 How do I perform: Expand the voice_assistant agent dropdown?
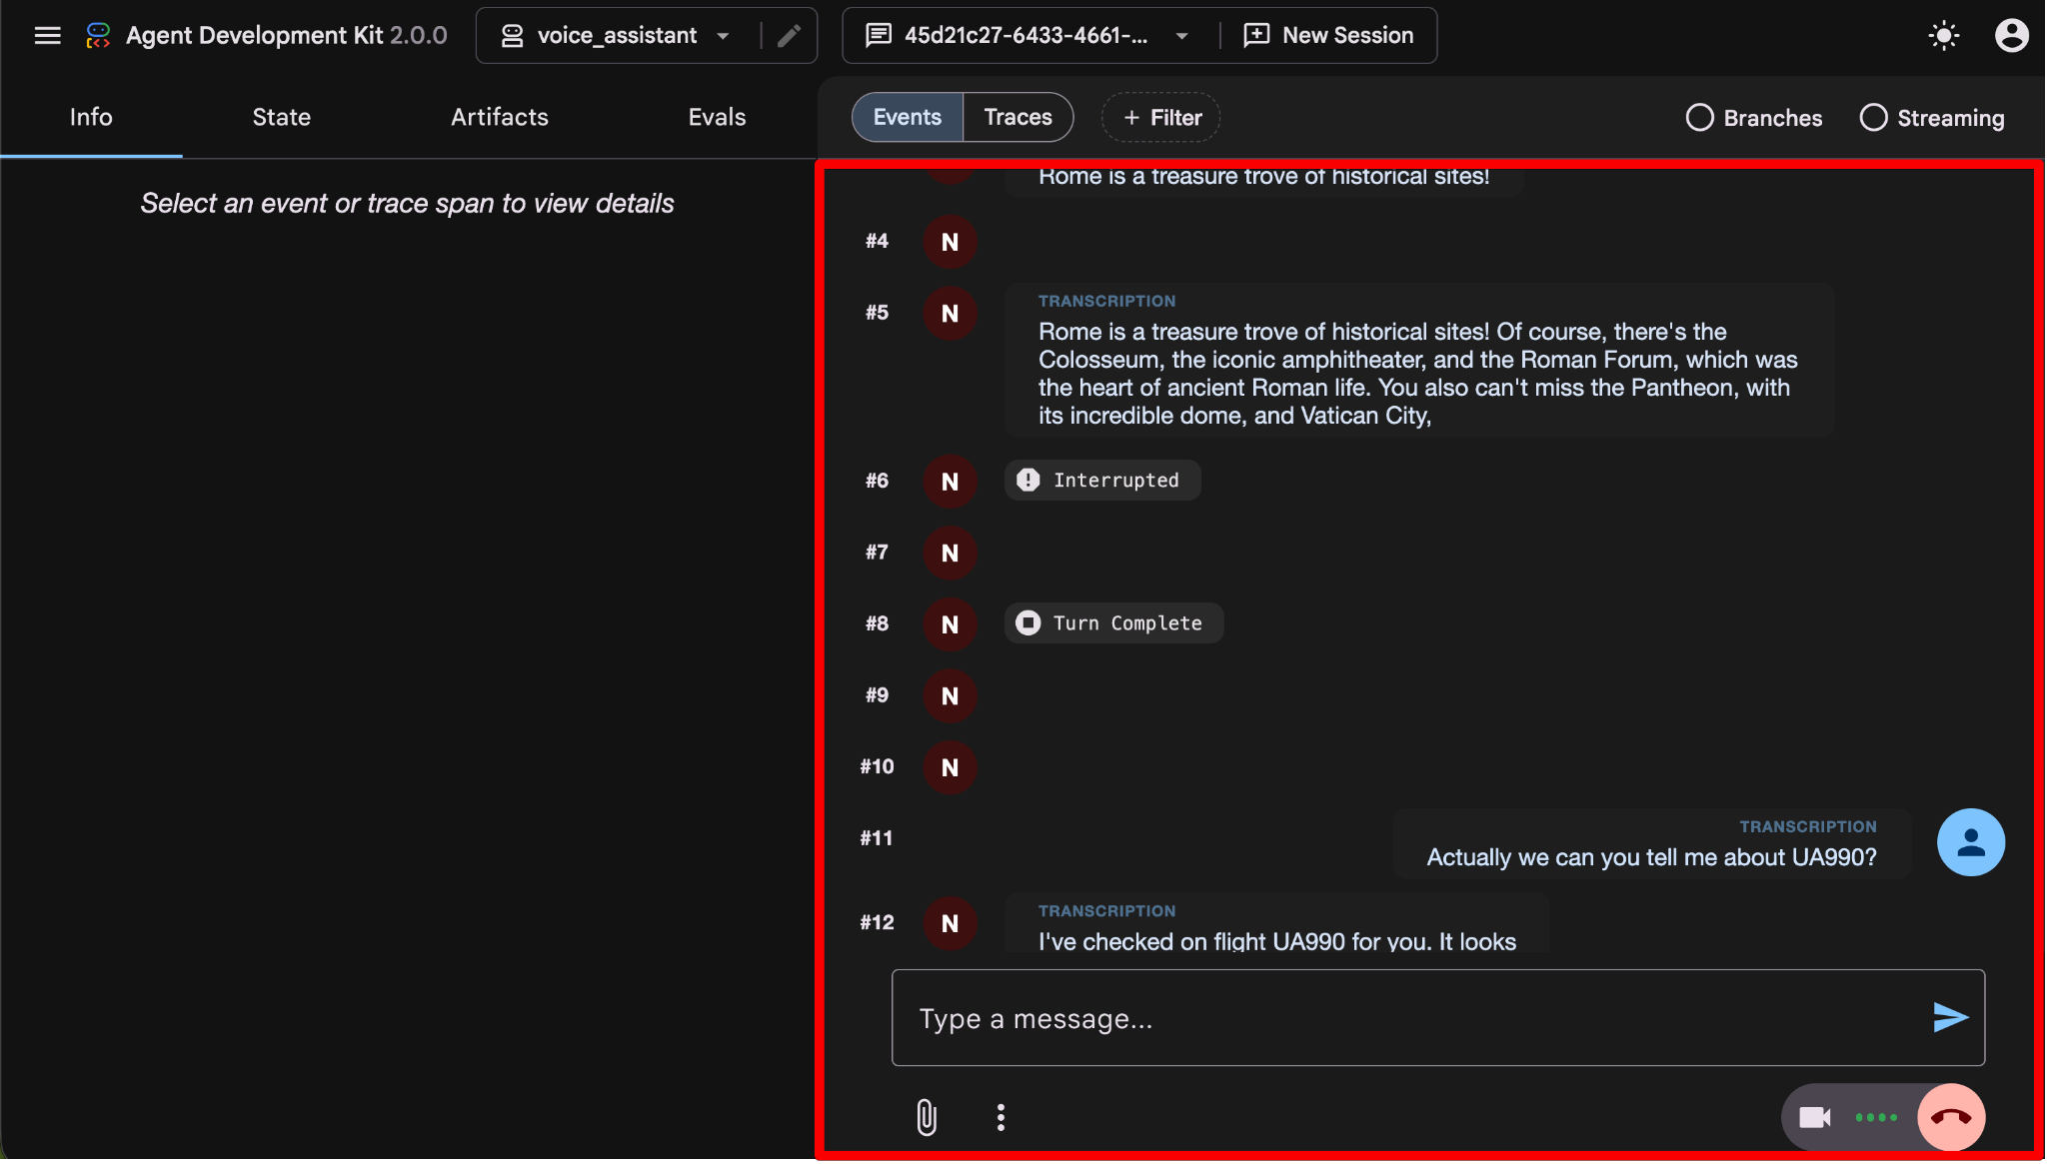(617, 36)
